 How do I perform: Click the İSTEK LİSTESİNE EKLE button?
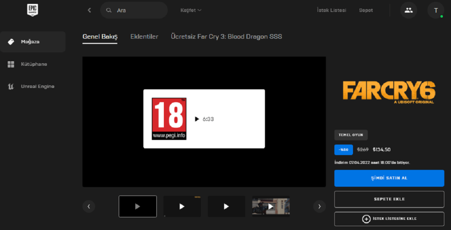tap(389, 219)
